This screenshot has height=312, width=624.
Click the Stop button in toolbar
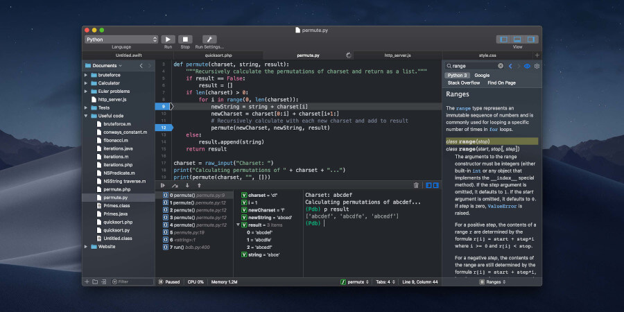pyautogui.click(x=185, y=40)
